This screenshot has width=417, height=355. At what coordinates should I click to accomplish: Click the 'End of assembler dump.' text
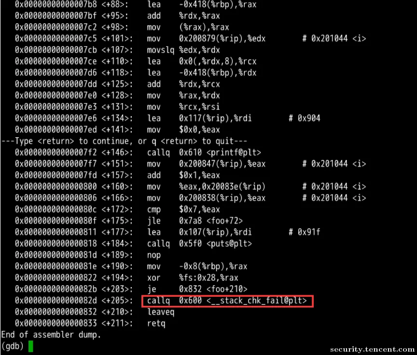pos(51,335)
